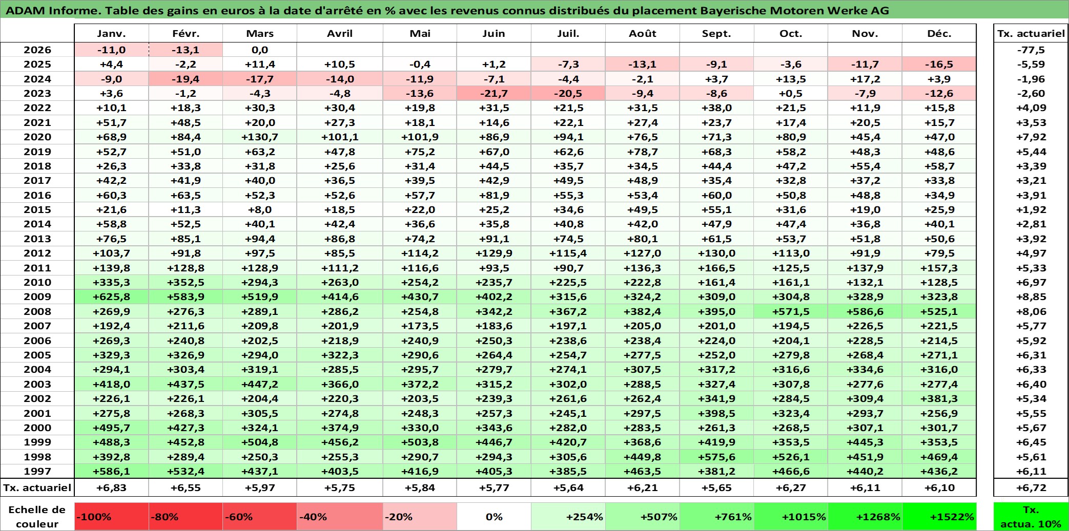Click the -100% red color scale swatch
1069x531 pixels.
click(112, 516)
